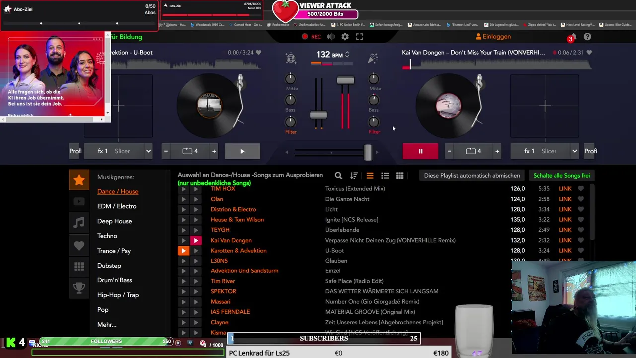
Task: Click the disco ball icon left of BPM
Action: click(291, 58)
